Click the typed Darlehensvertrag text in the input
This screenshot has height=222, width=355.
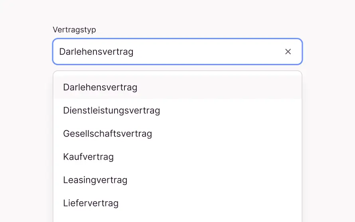pos(96,52)
